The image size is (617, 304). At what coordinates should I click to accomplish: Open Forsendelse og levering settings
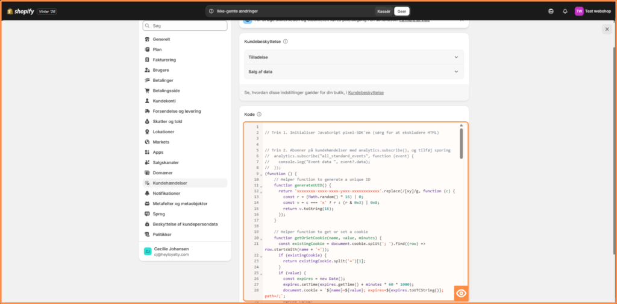pos(177,111)
